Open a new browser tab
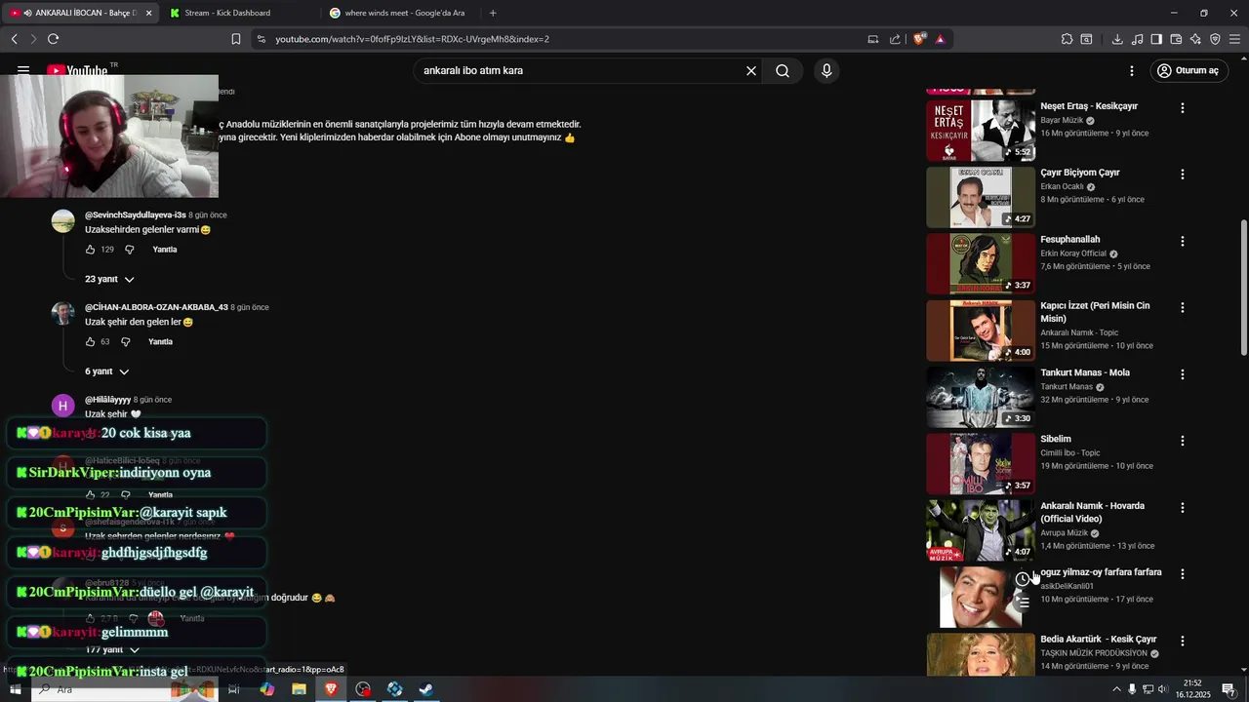 [x=493, y=13]
